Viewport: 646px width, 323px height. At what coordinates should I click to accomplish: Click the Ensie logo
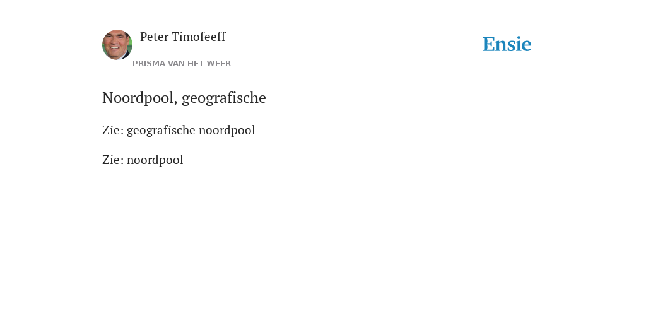[507, 44]
